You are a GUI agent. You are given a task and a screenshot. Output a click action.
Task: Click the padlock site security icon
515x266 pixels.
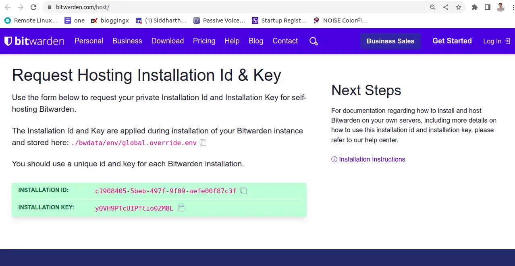50,7
